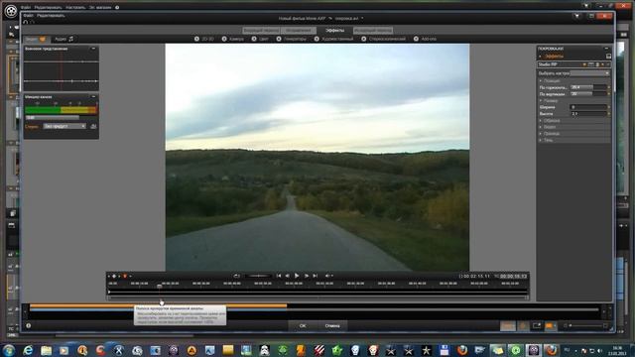Click the playhead handle on effect timeline

(160, 287)
